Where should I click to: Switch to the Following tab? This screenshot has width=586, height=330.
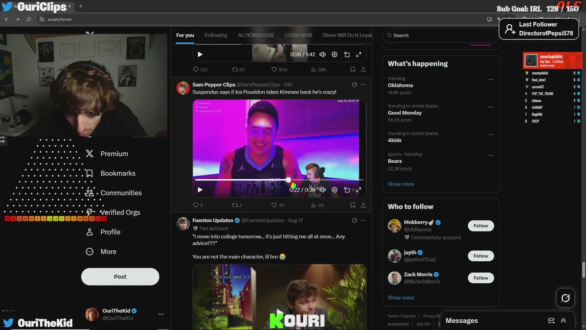point(216,35)
